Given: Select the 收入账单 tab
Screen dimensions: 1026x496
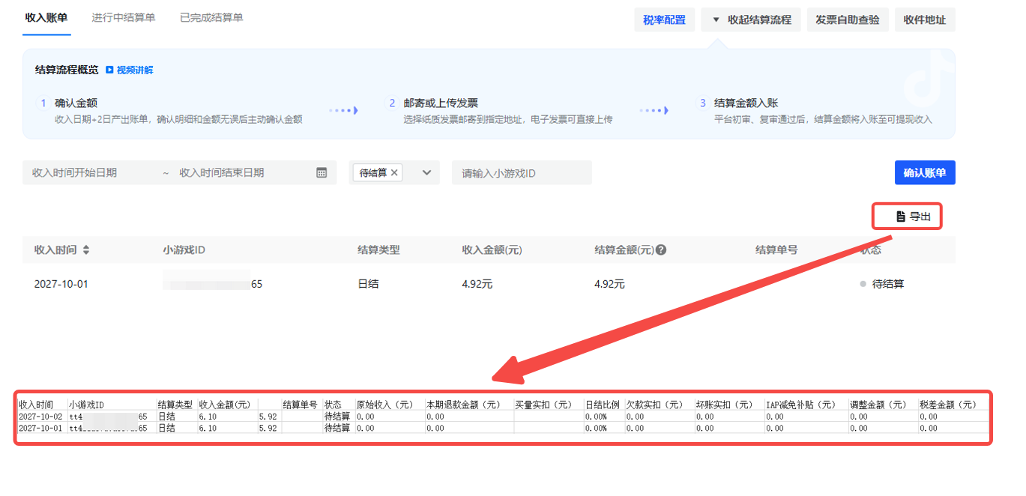Looking at the screenshot, I should 47,17.
